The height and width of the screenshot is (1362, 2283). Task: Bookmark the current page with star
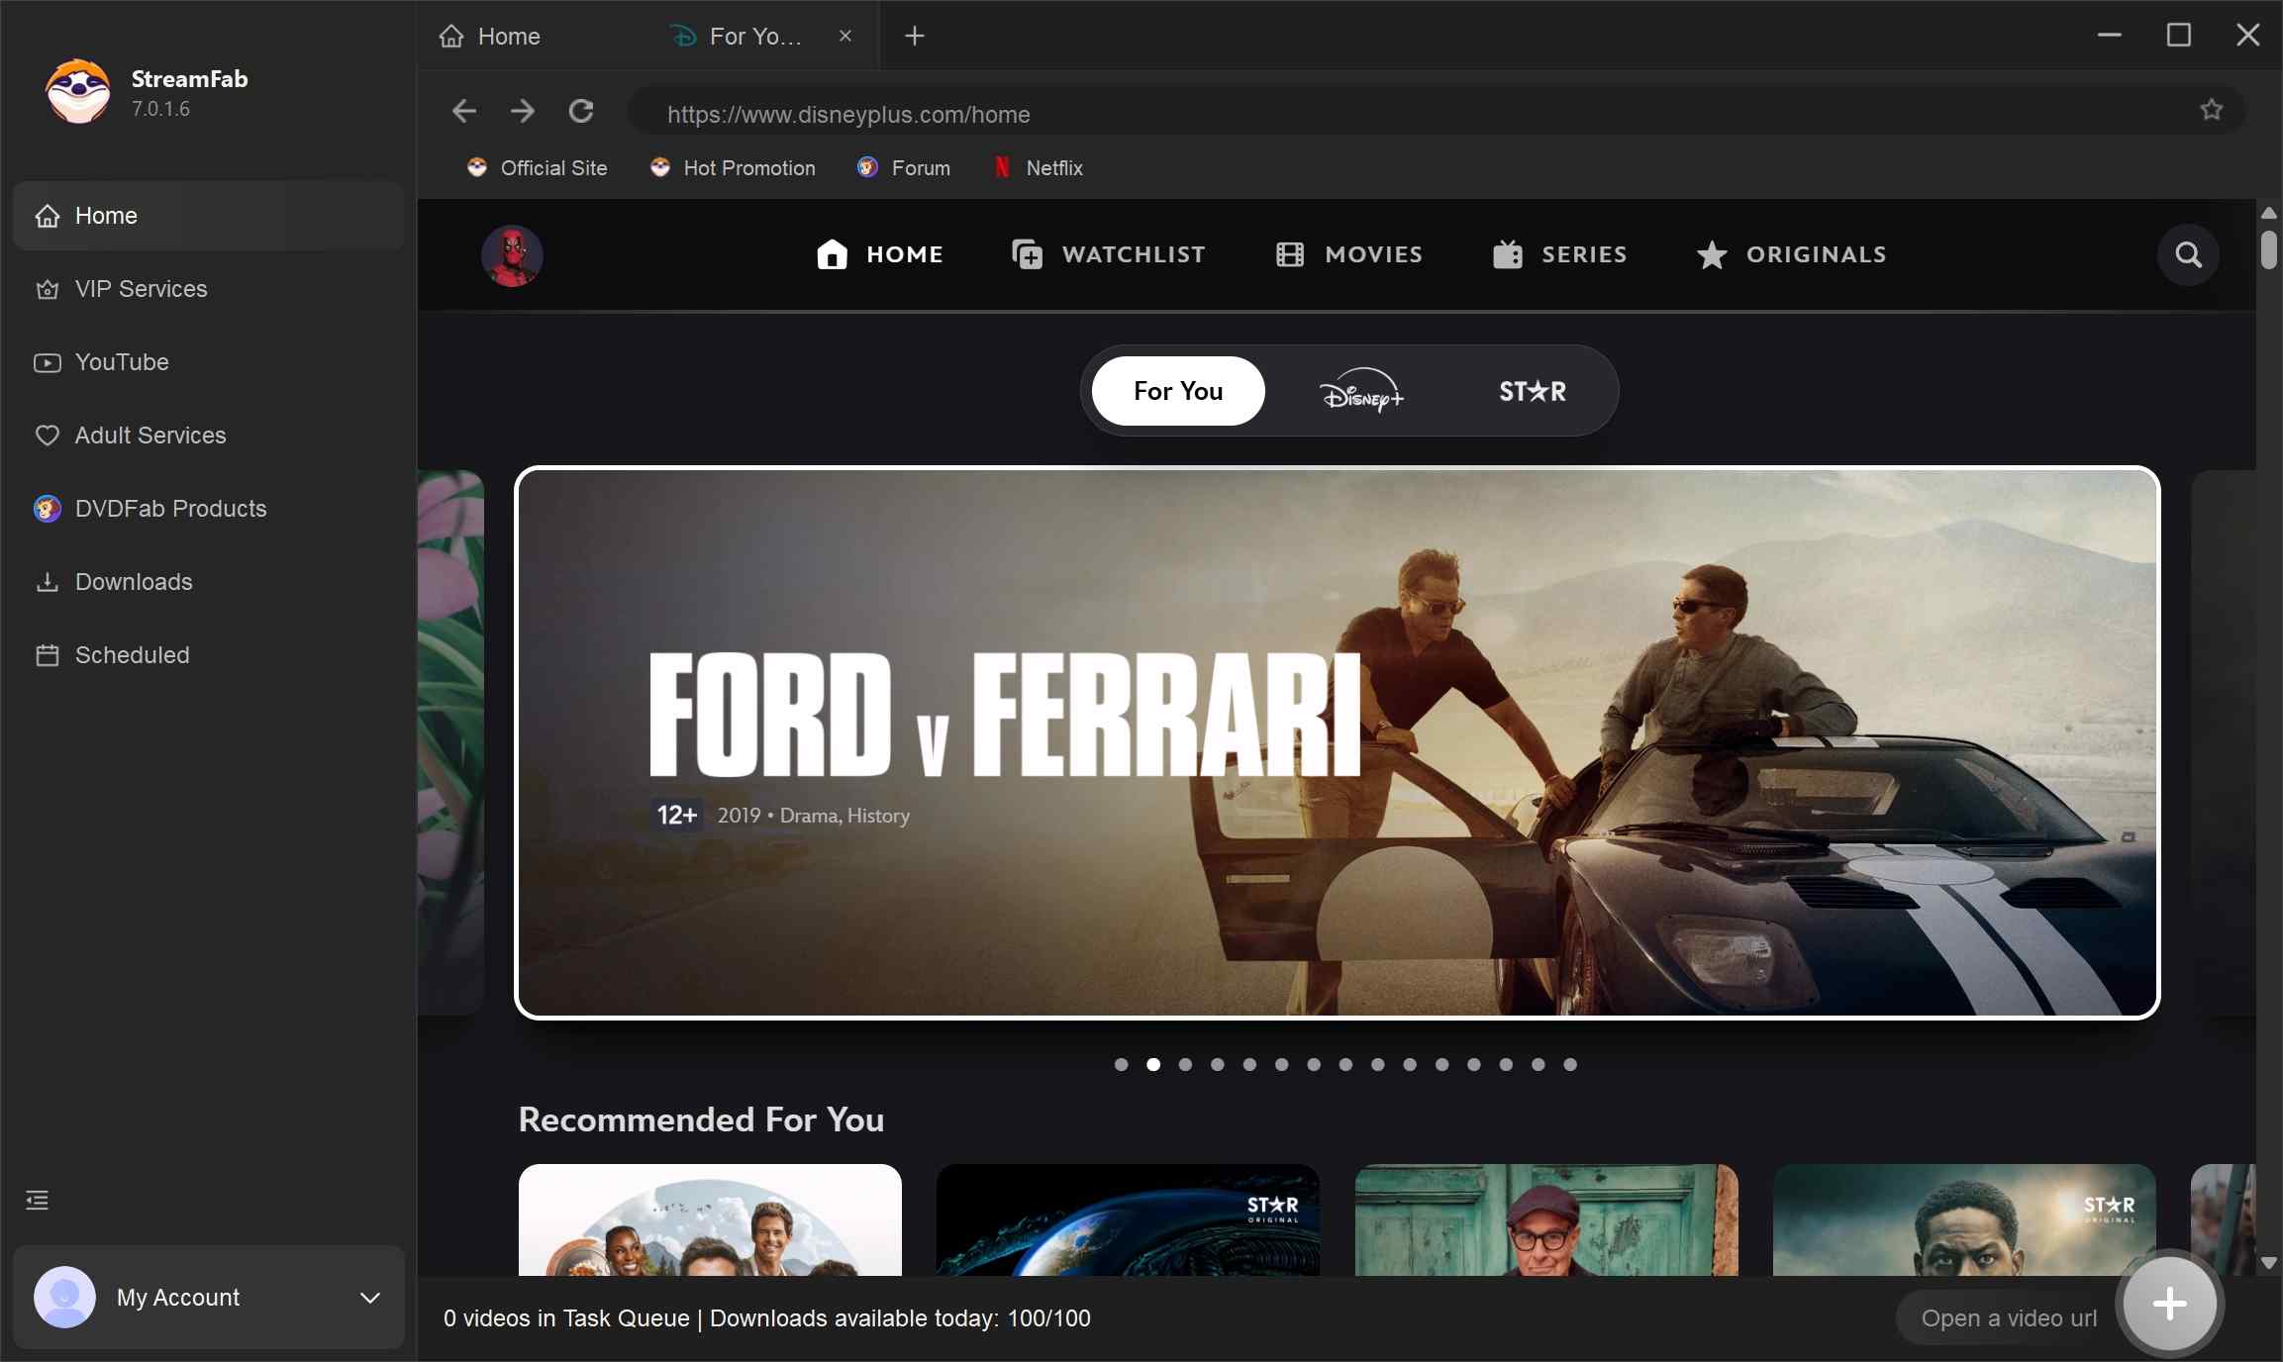2211,111
